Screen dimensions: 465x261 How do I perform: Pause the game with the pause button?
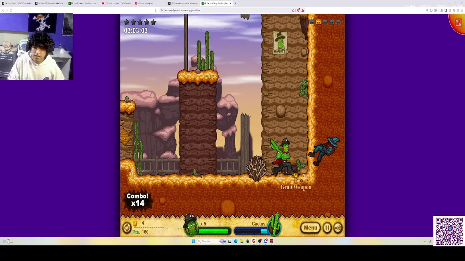327,228
